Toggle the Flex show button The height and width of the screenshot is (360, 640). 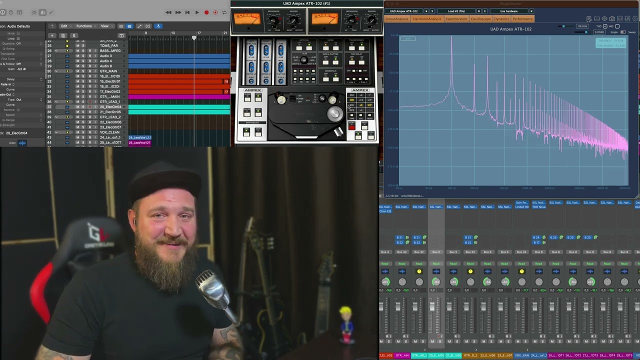tap(147, 26)
